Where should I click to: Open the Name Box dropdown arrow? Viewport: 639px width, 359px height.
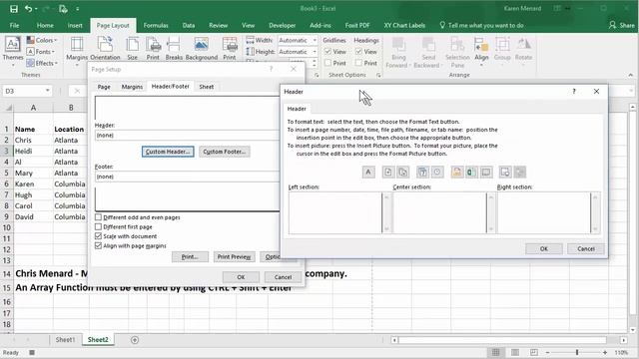point(48,91)
